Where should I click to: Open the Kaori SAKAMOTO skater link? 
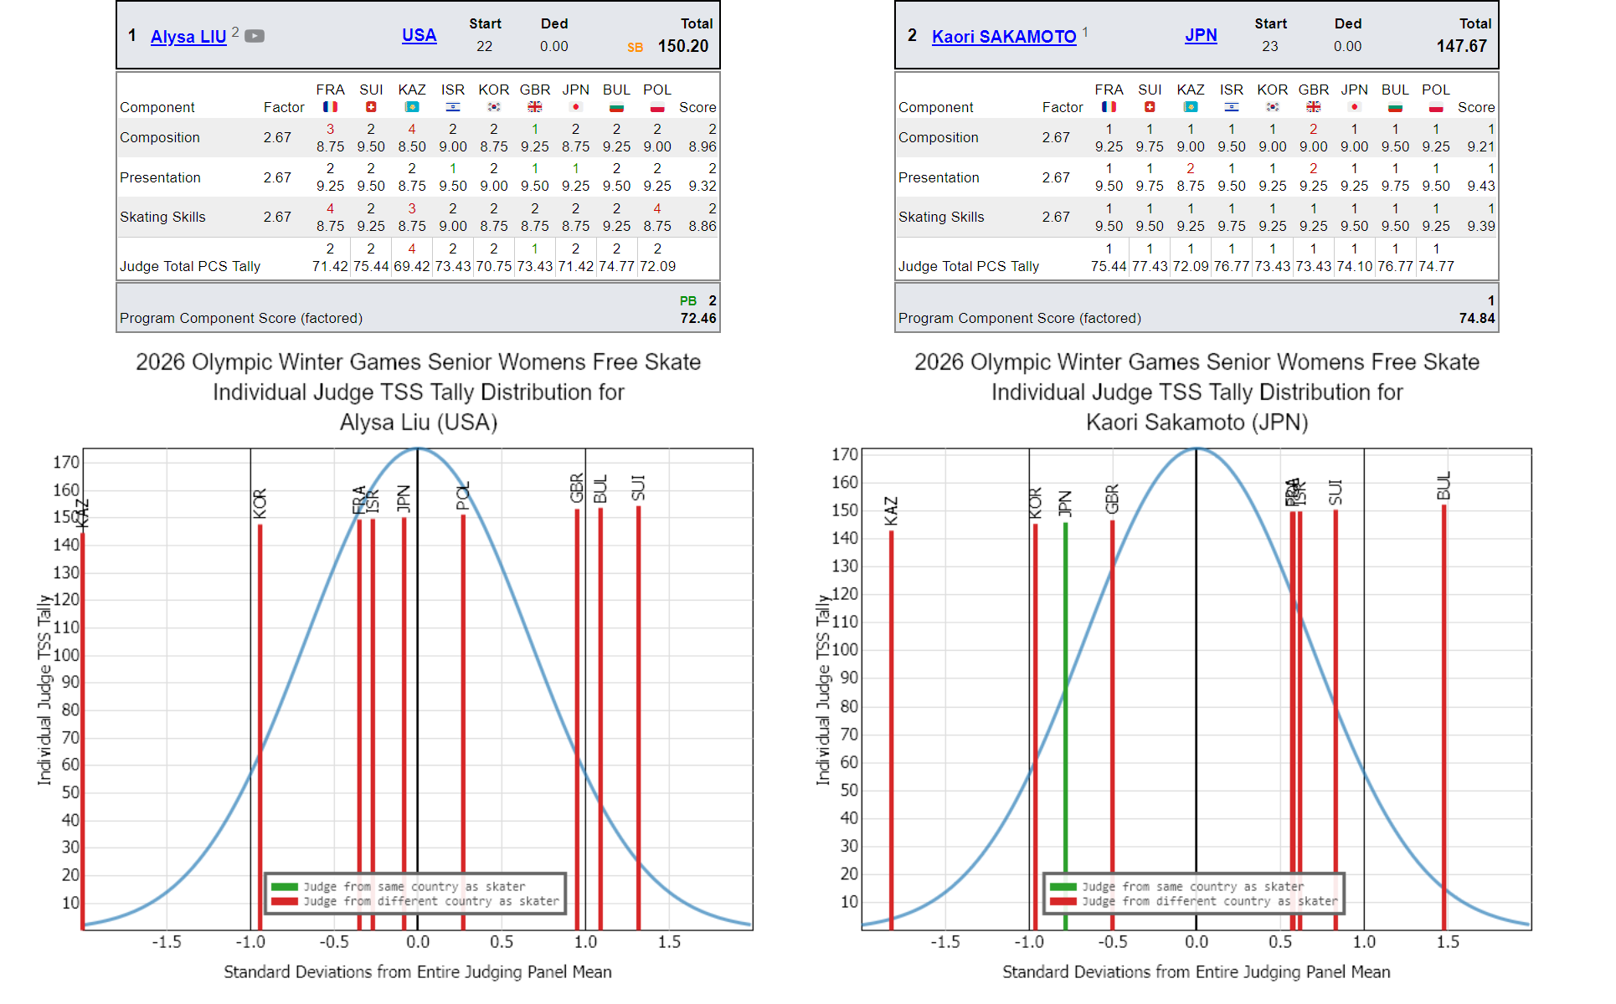point(1004,37)
